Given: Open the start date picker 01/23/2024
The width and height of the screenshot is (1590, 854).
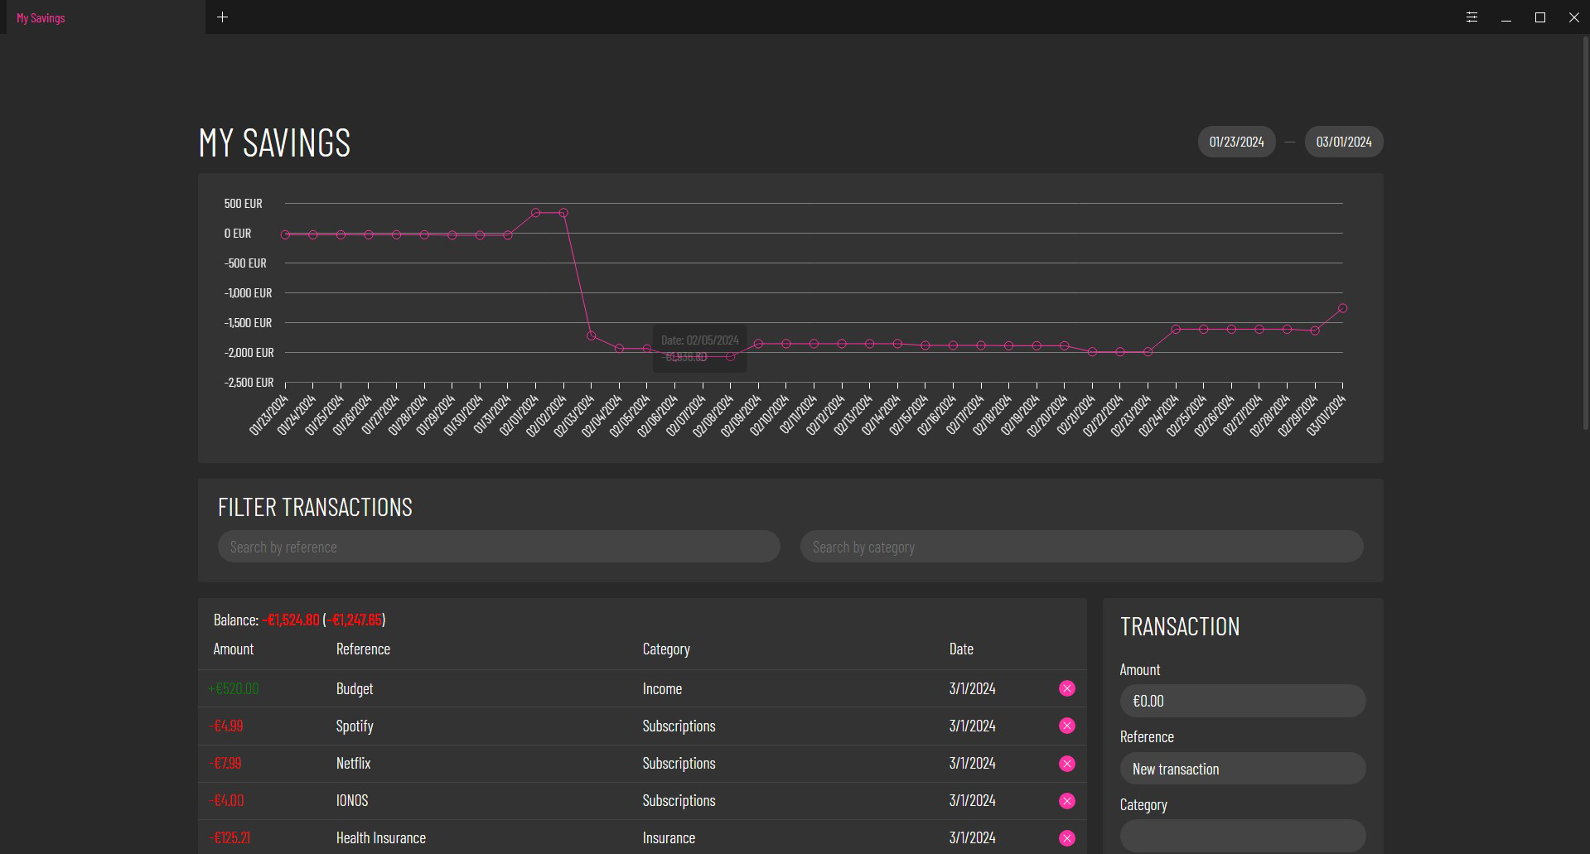Looking at the screenshot, I should click(x=1236, y=142).
